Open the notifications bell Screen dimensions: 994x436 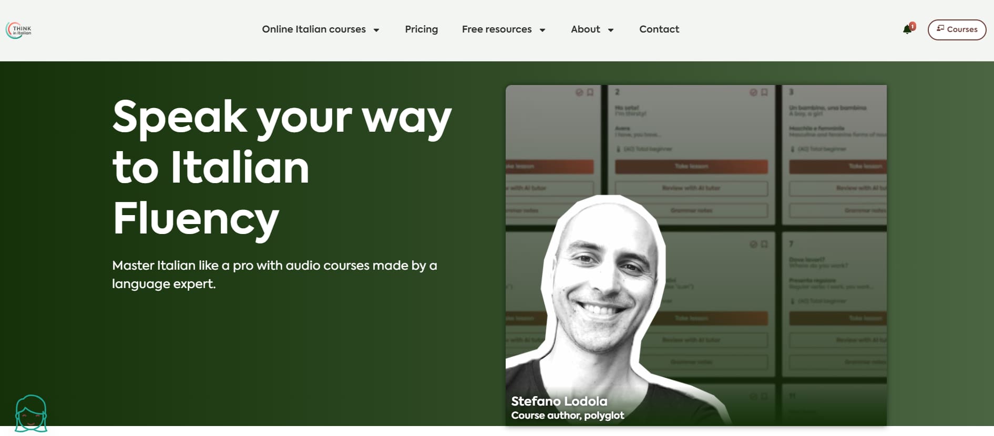pyautogui.click(x=907, y=29)
